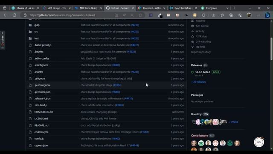Open the src folder
The image size is (273, 154).
point(36,32)
